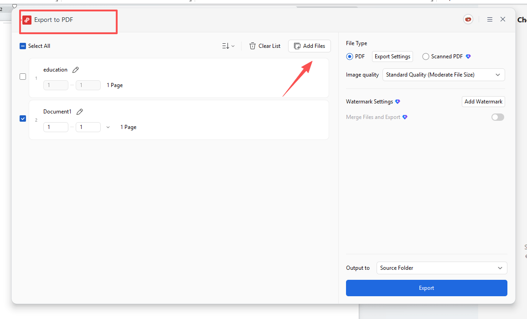
Task: Click the education end page field
Action: point(88,85)
